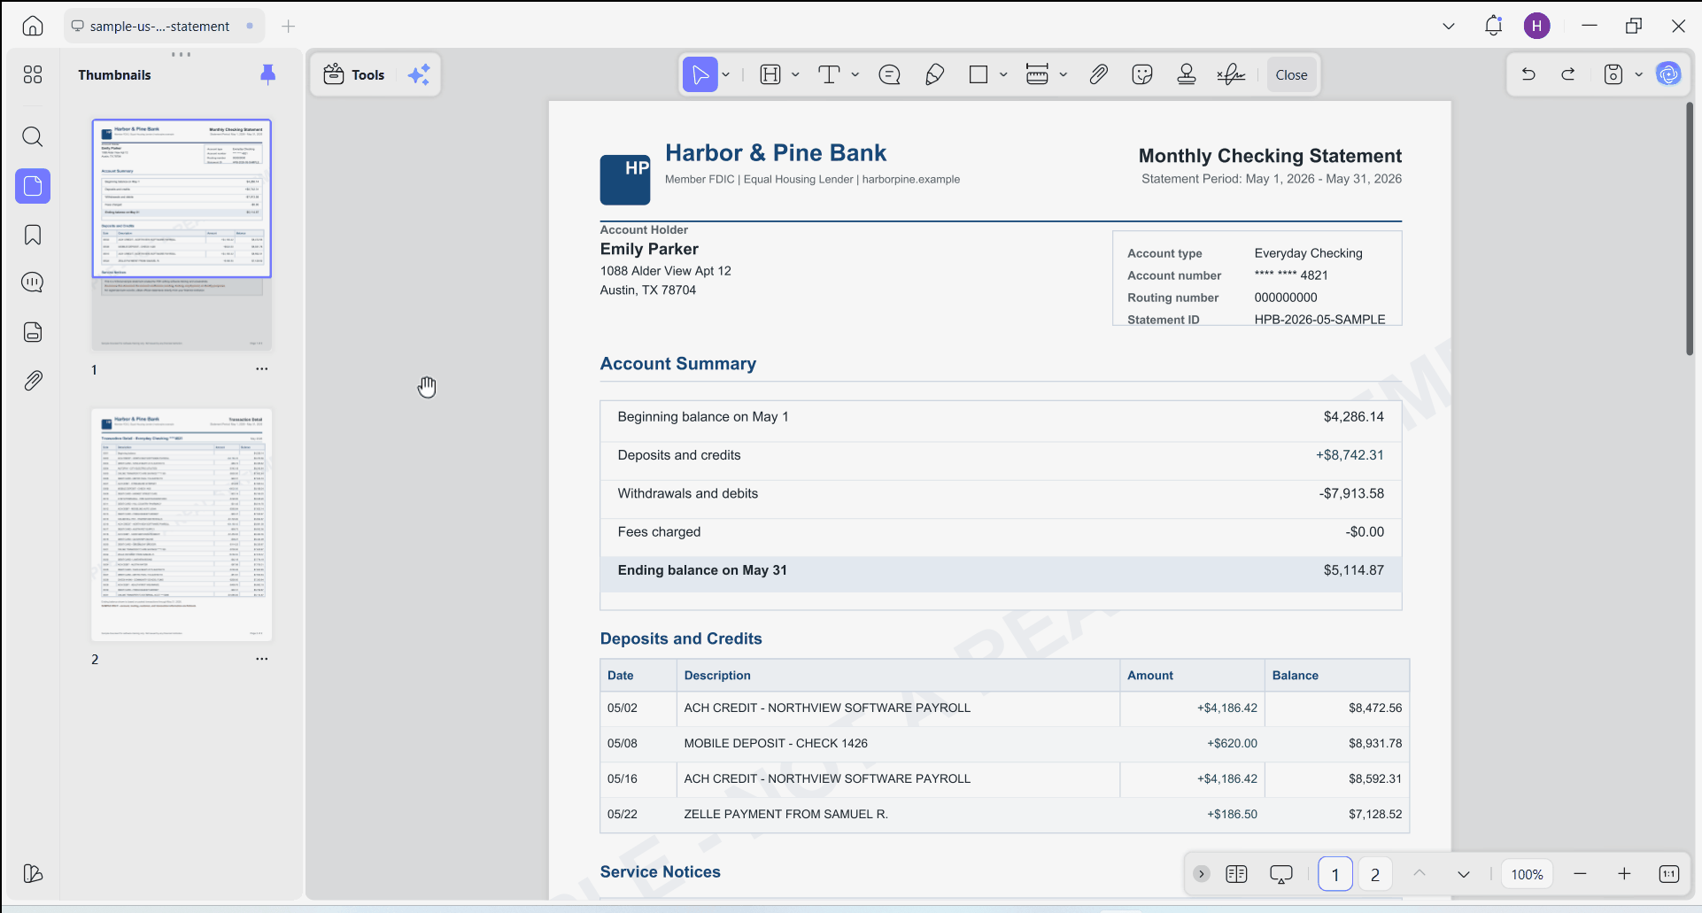The image size is (1702, 913).
Task: Expand the select tool dropdown arrow
Action: (726, 74)
